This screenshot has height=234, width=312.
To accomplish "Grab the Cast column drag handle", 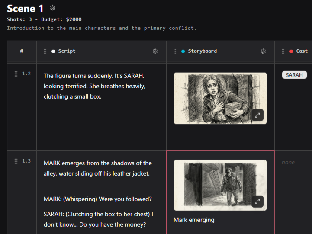I will point(283,51).
